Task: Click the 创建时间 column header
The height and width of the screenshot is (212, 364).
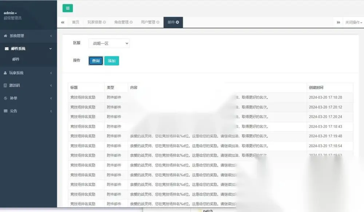Action: (316, 87)
